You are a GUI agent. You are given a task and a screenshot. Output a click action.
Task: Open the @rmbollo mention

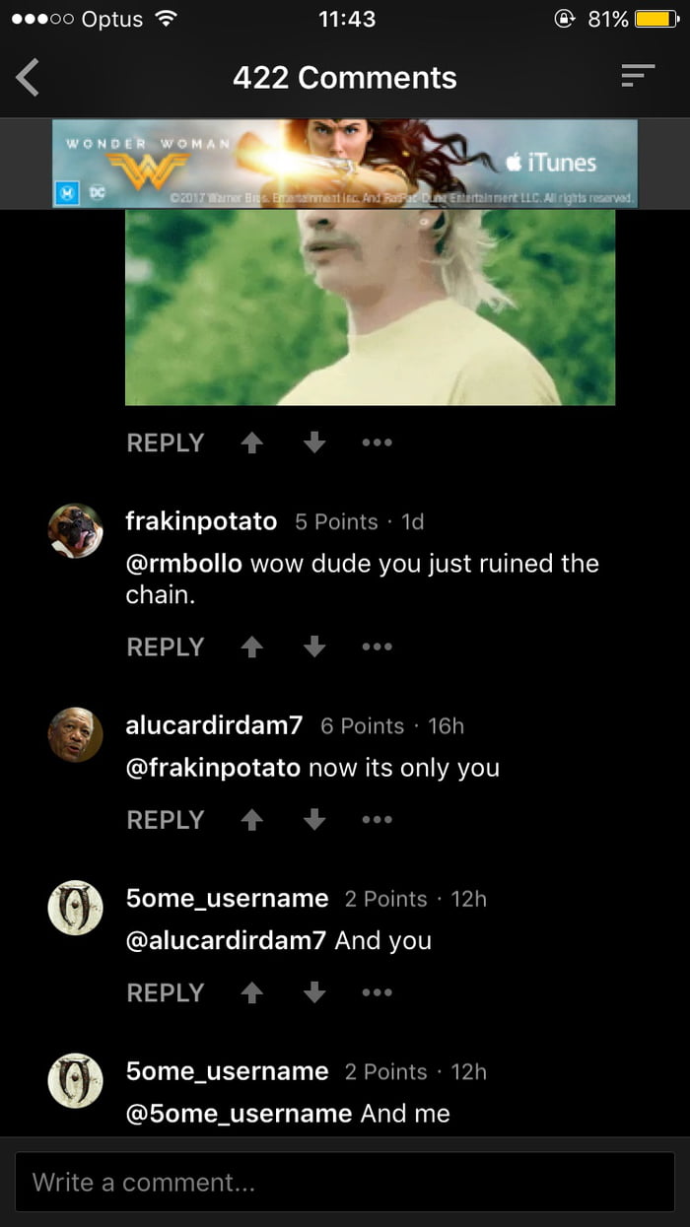(178, 564)
